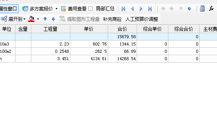Open 人工预算价调整
The width and height of the screenshot is (217, 140).
(142, 19)
